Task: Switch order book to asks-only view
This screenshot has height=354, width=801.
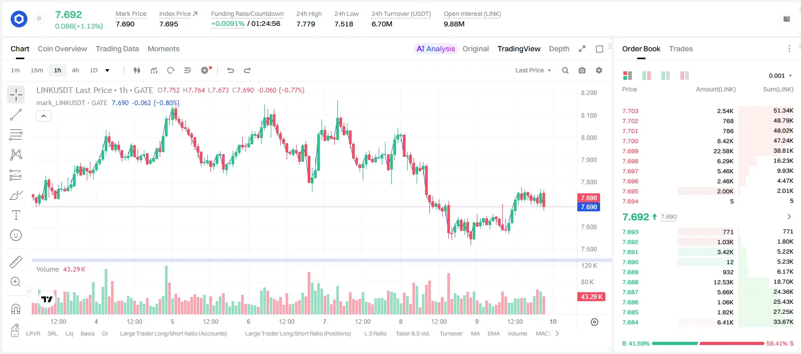Action: [685, 76]
